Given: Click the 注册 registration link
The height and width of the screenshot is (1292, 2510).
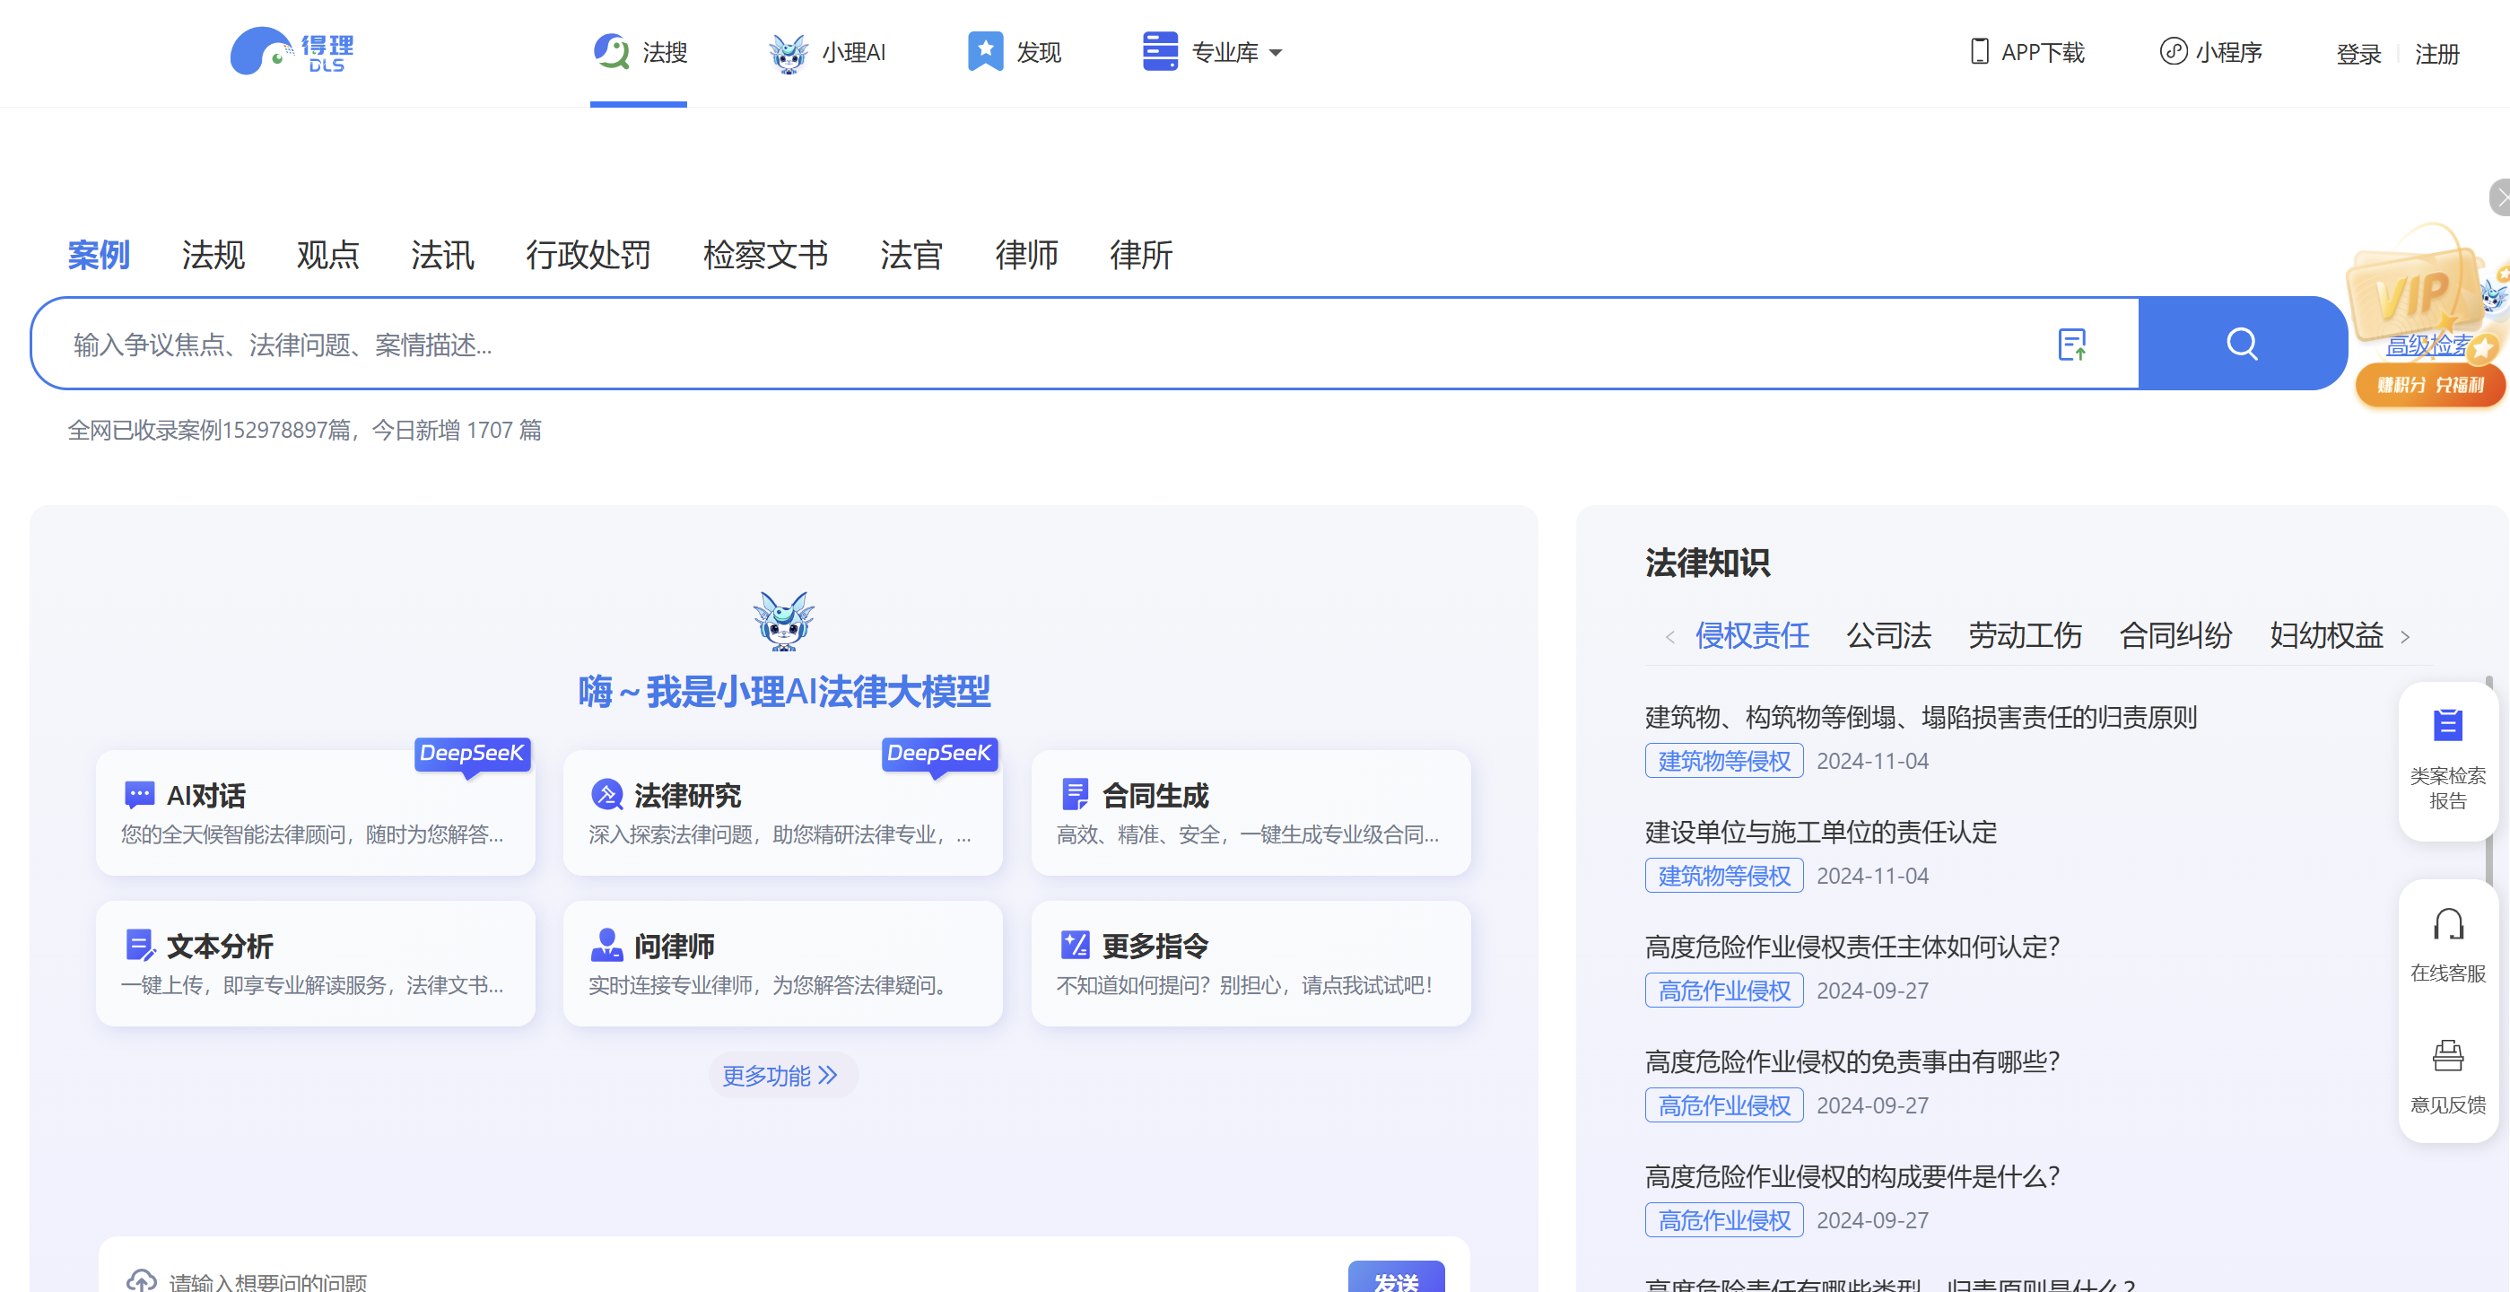Looking at the screenshot, I should pyautogui.click(x=2437, y=55).
